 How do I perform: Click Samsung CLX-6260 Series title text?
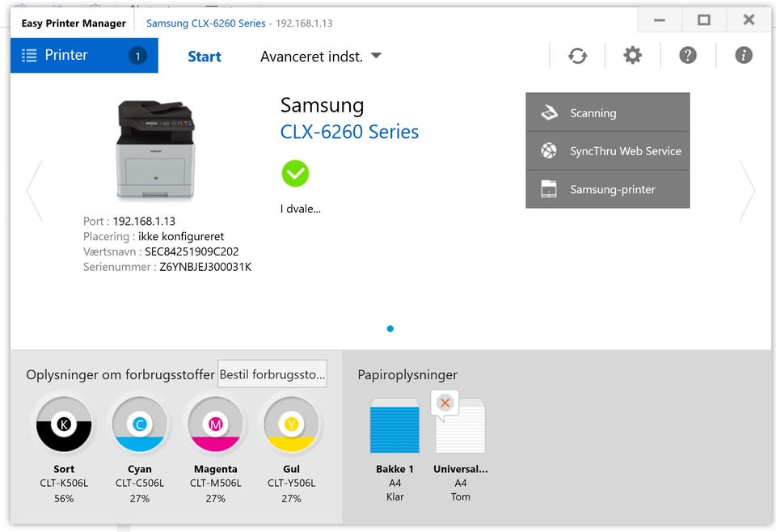click(x=206, y=23)
